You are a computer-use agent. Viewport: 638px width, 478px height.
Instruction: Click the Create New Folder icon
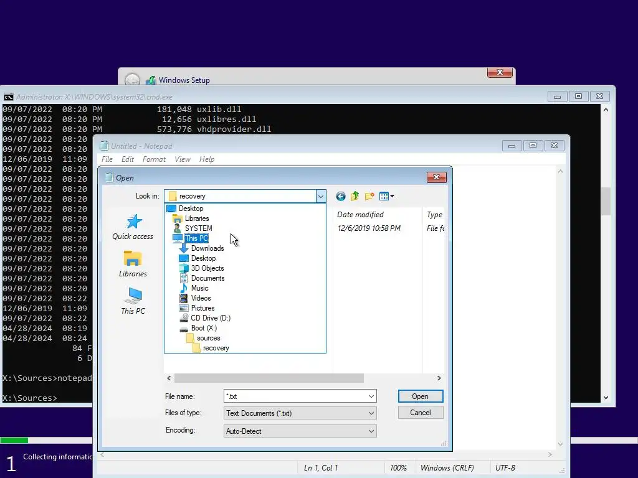click(369, 196)
